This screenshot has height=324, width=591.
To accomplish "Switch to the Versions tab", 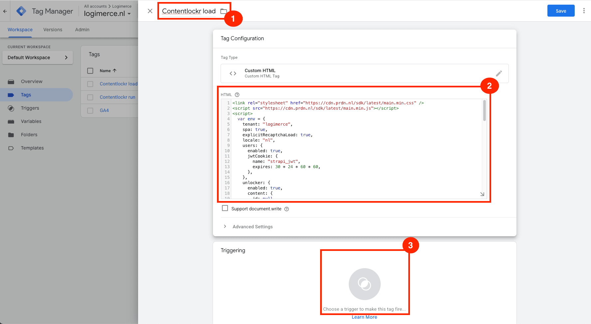I will point(53,30).
